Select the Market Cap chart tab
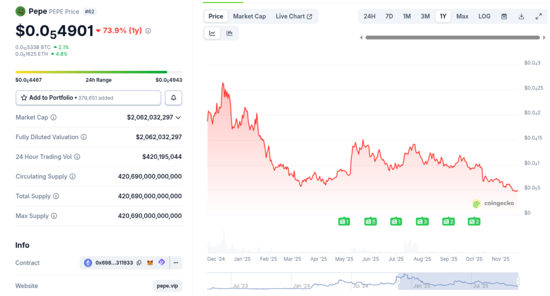 249,16
